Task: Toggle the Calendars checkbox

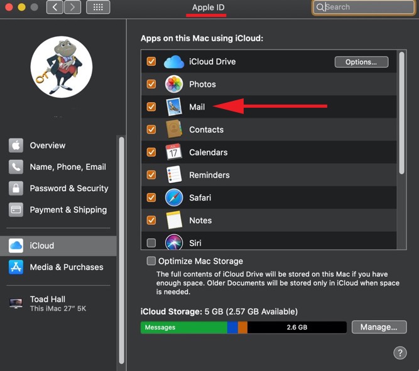Action: click(151, 152)
